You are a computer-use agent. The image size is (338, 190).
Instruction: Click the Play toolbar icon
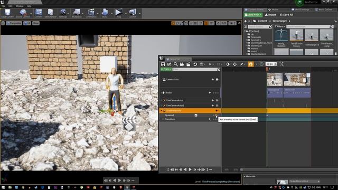118,13
